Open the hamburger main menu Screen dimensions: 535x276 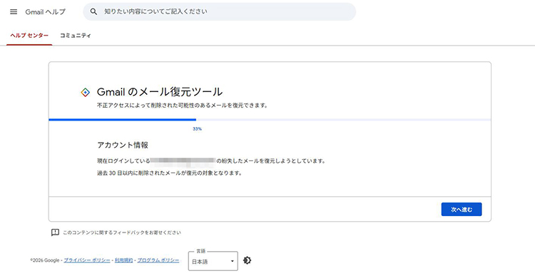click(x=14, y=11)
